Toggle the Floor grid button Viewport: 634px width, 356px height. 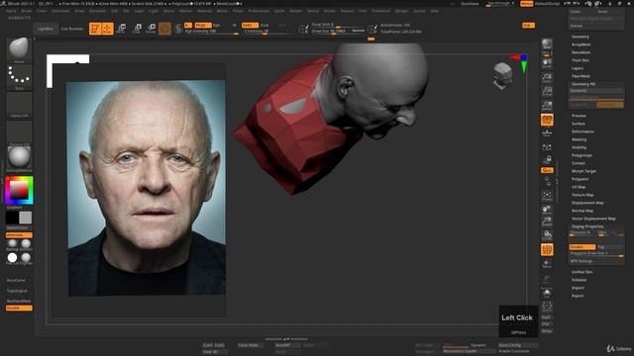coord(547,133)
